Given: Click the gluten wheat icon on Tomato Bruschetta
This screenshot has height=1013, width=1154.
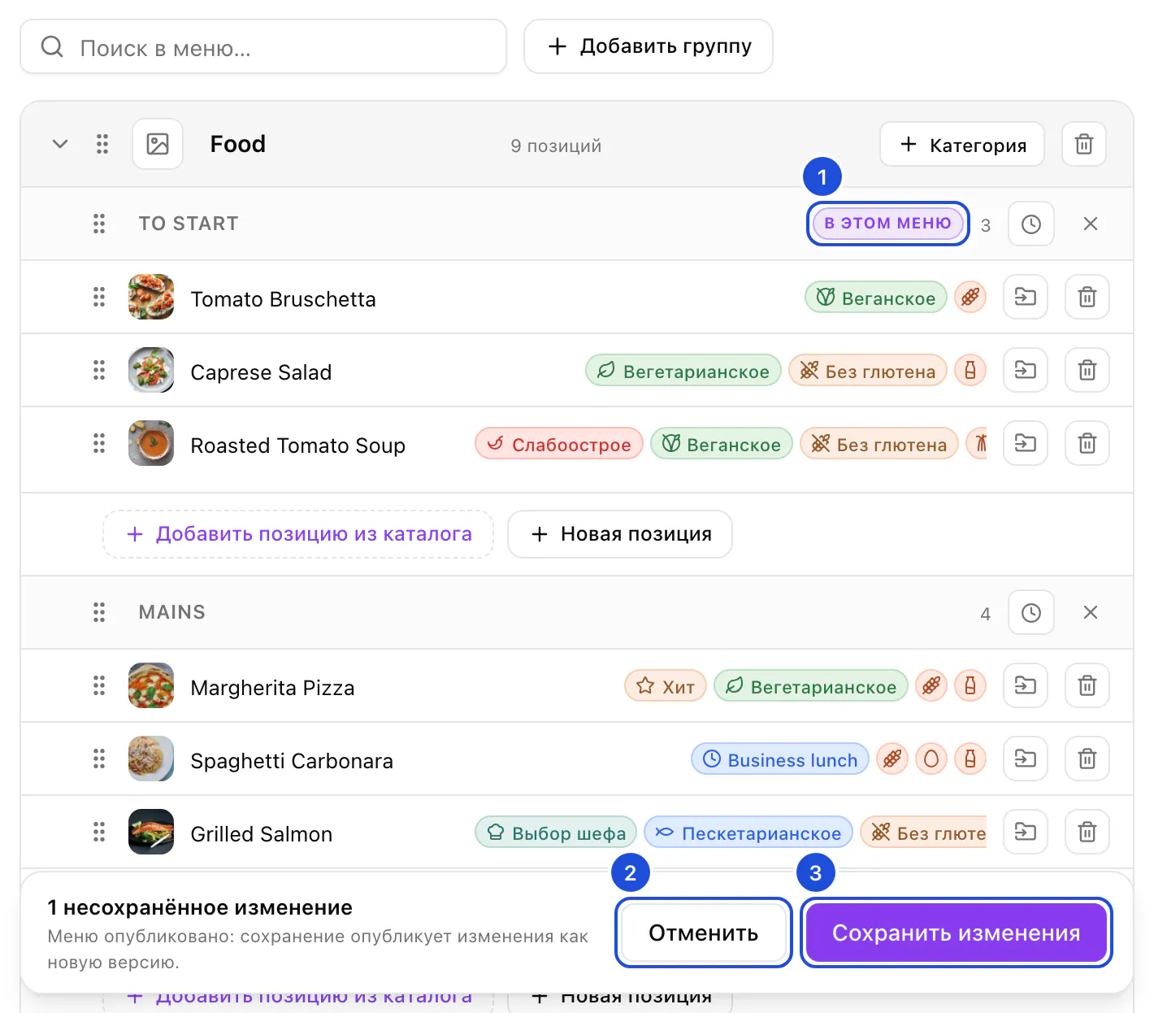Looking at the screenshot, I should pyautogui.click(x=970, y=298).
